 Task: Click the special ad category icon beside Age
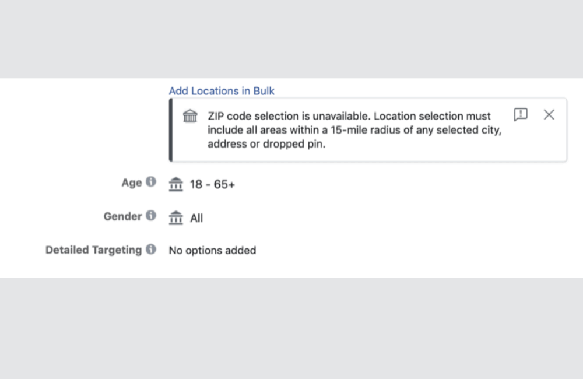click(175, 184)
